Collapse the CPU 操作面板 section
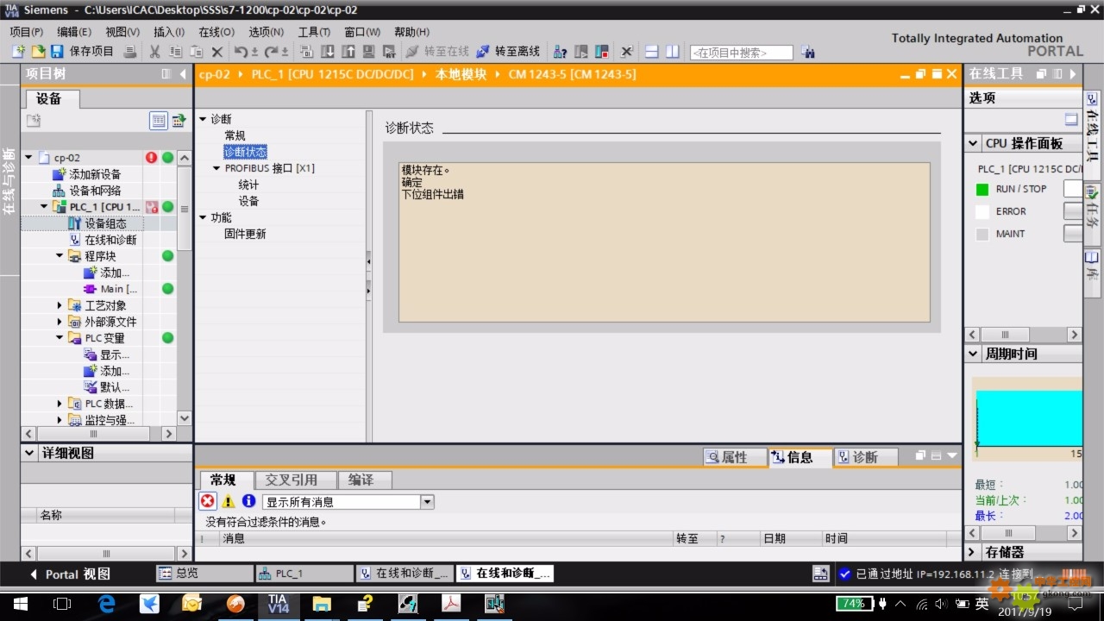The image size is (1104, 621). tap(973, 143)
